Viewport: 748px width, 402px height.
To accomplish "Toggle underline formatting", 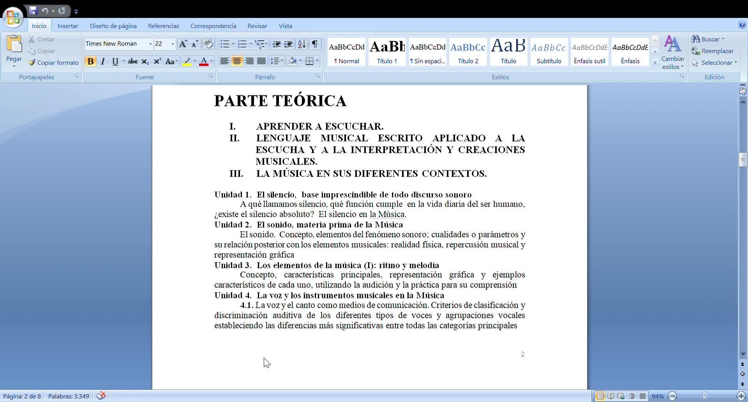I will point(115,62).
